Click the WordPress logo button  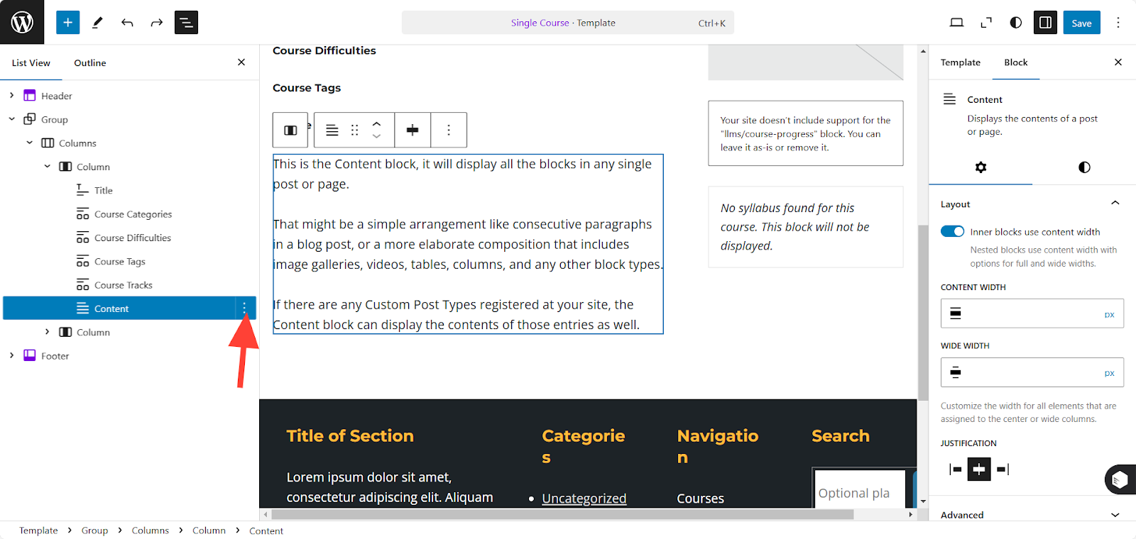click(x=22, y=22)
